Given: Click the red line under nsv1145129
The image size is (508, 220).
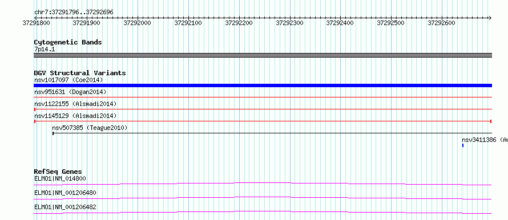Looking at the screenshot, I should pyautogui.click(x=263, y=121).
